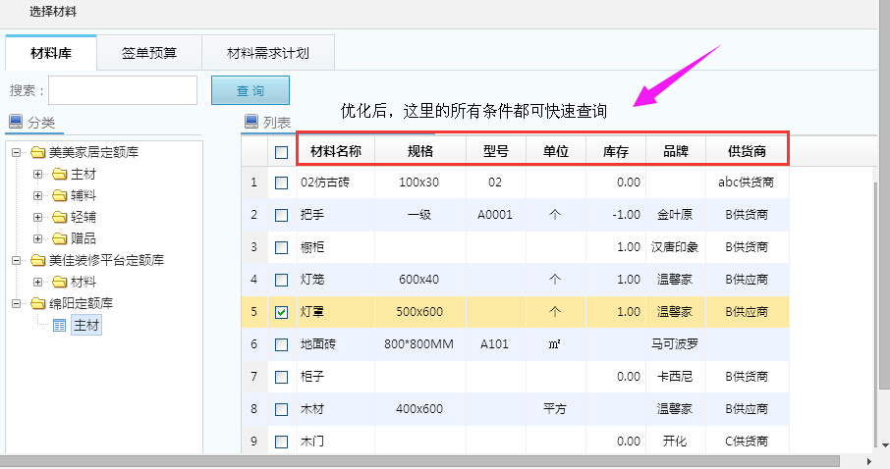This screenshot has width=890, height=469.
Task: Uncheck the 灯罩 row checkbox
Action: (x=282, y=313)
